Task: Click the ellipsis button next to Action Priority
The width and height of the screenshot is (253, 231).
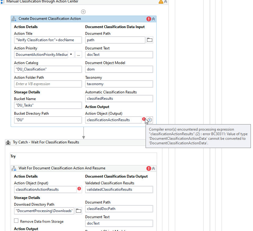Action: 78,55
